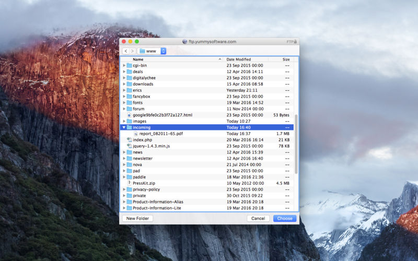Click the newsletter folder icon
The height and width of the screenshot is (261, 418).
[x=129, y=159]
